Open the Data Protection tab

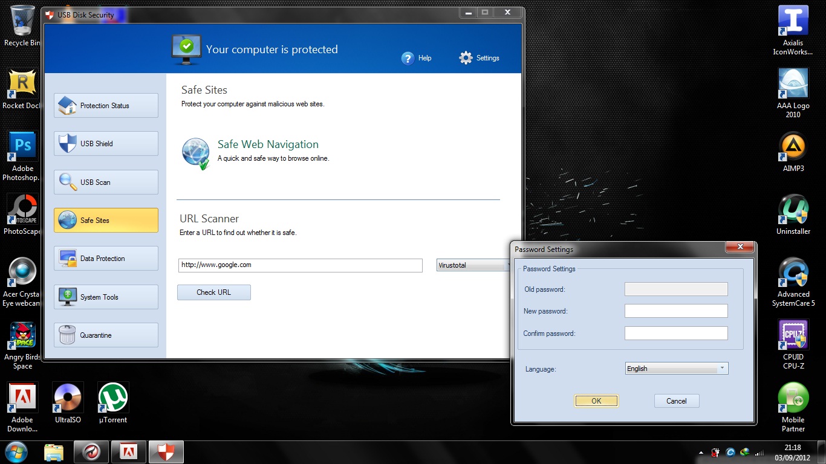click(106, 259)
